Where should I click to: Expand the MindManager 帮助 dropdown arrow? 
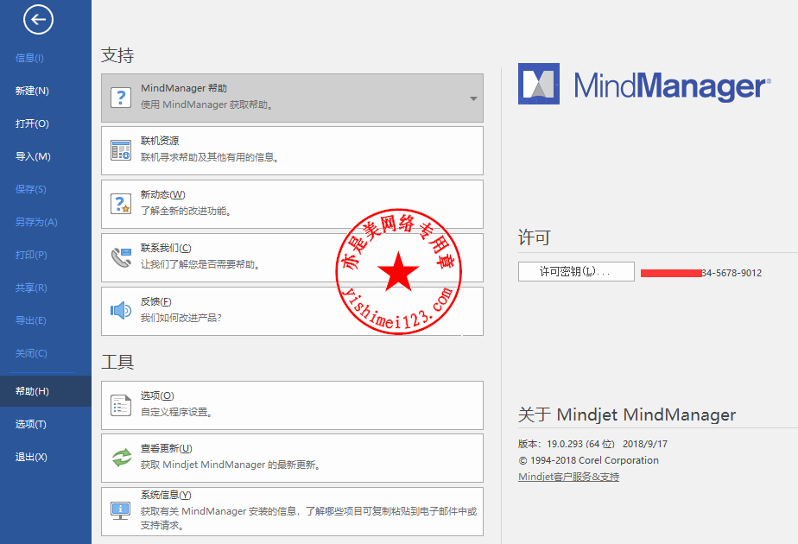(473, 98)
